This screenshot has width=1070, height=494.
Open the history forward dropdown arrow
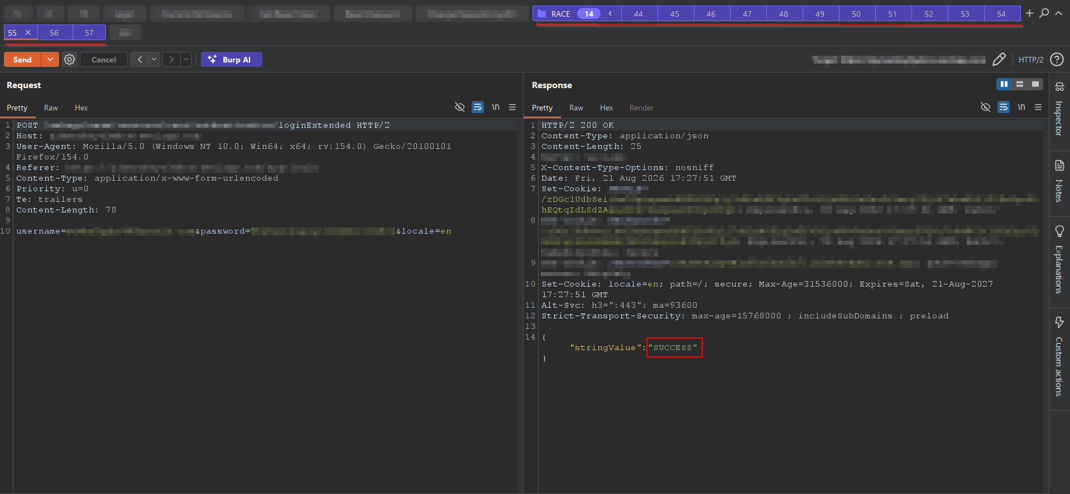point(186,60)
